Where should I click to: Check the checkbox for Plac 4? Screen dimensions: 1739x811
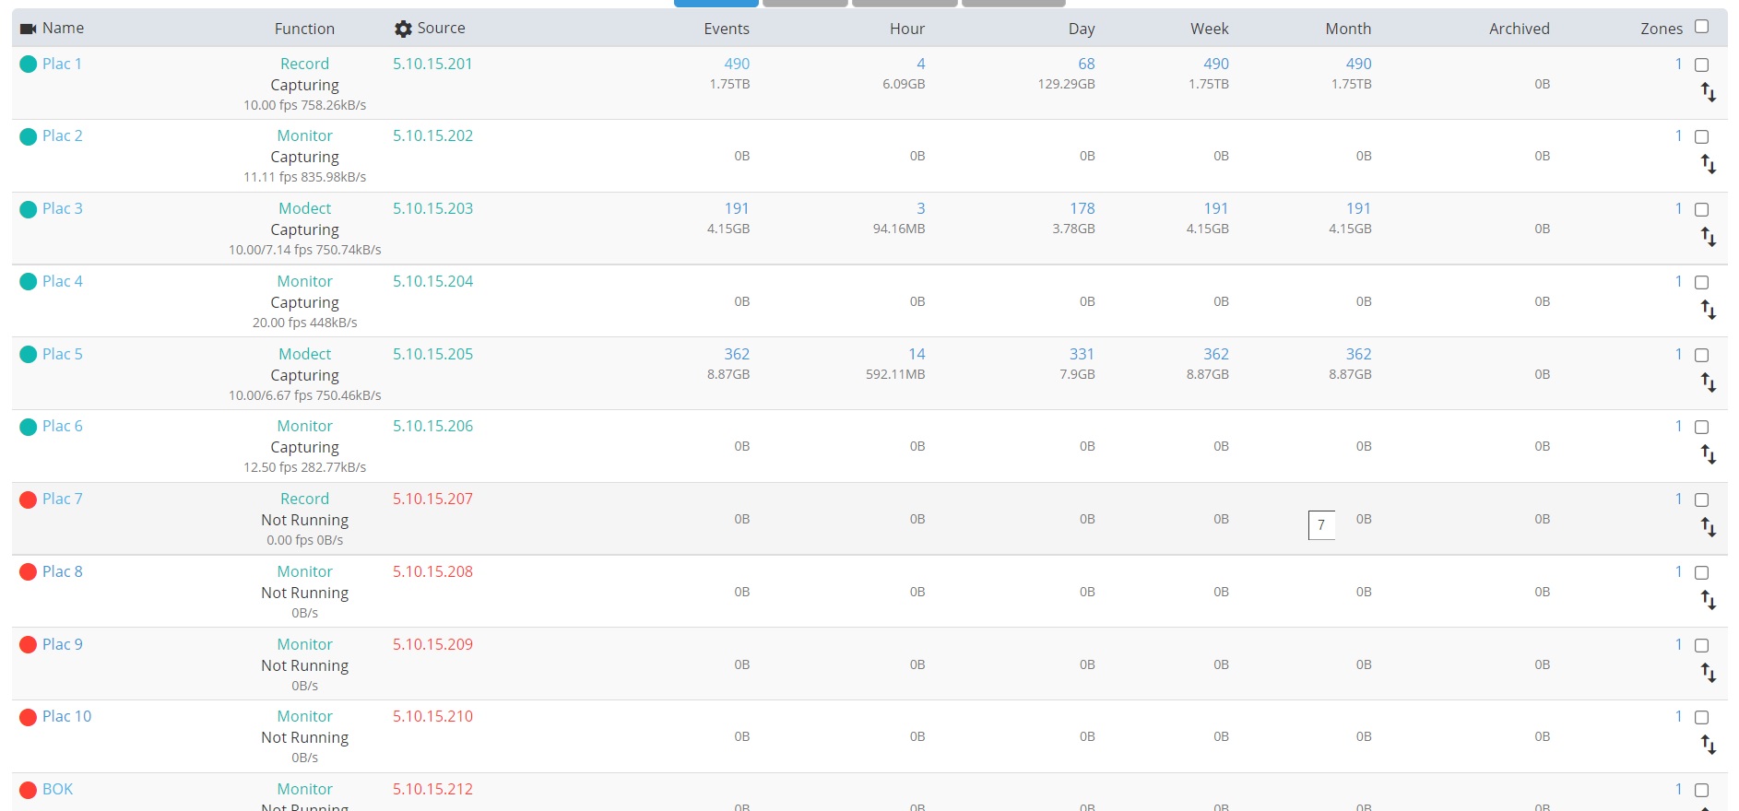click(1702, 283)
